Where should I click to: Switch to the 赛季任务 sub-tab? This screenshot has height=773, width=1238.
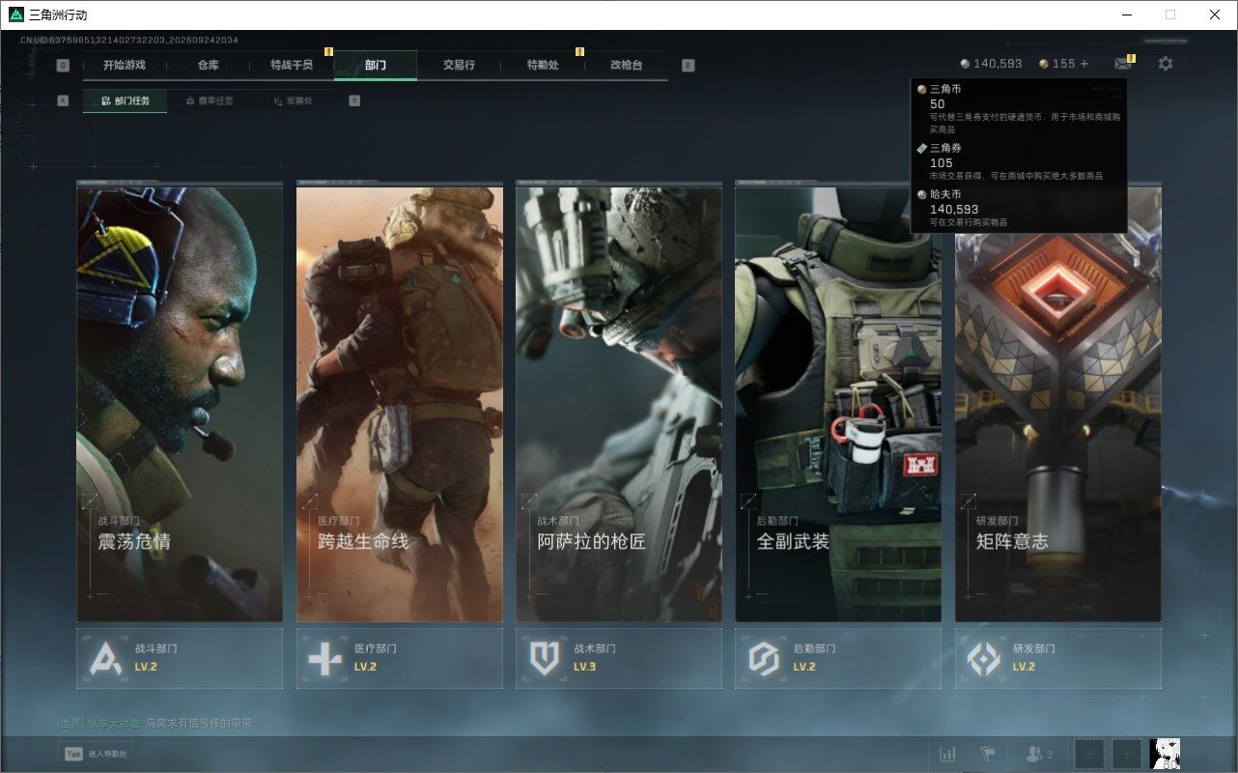tap(209, 100)
